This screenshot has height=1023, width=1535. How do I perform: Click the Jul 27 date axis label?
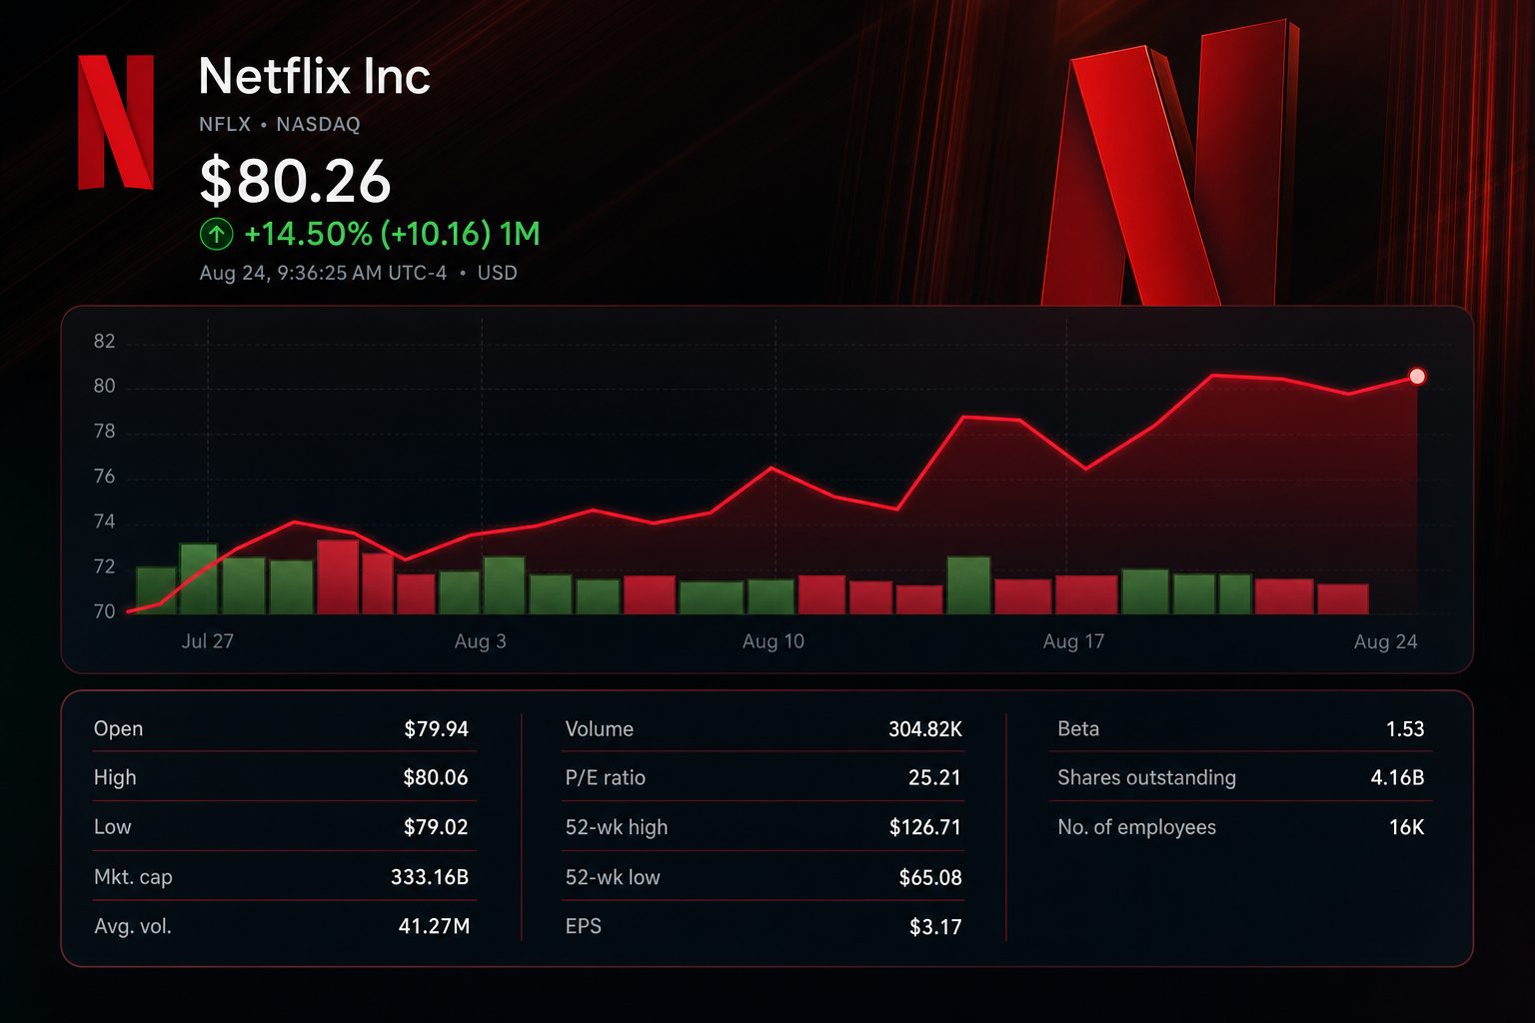click(207, 641)
